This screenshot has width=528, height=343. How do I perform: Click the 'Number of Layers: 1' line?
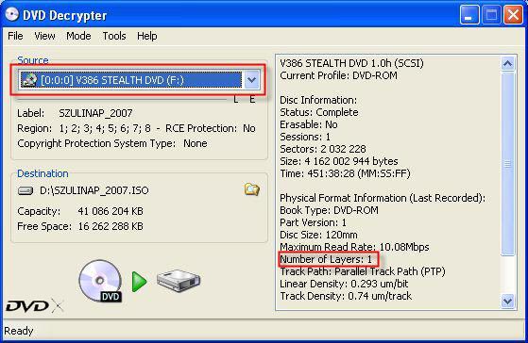tap(326, 259)
